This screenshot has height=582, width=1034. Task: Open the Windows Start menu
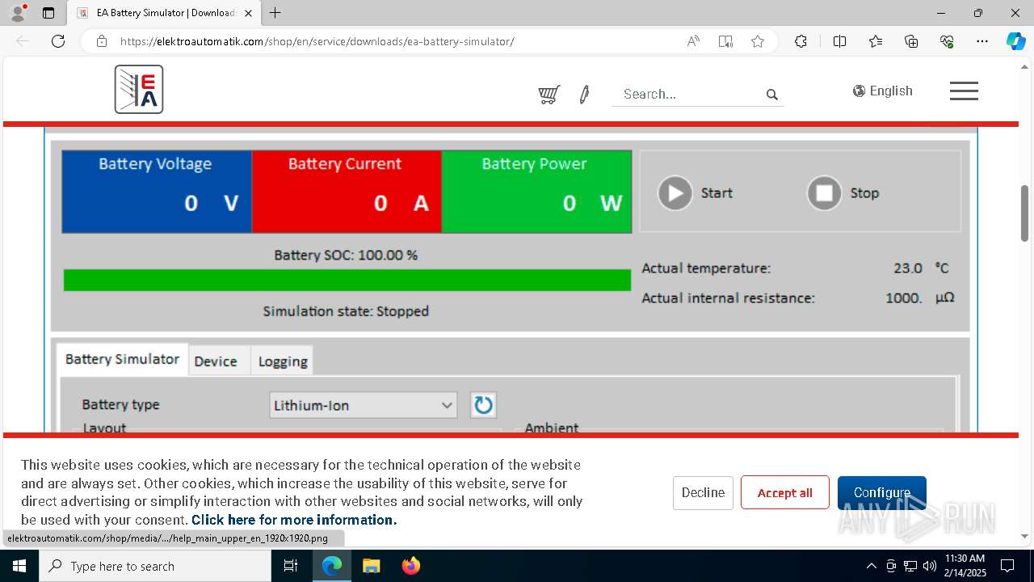19,566
